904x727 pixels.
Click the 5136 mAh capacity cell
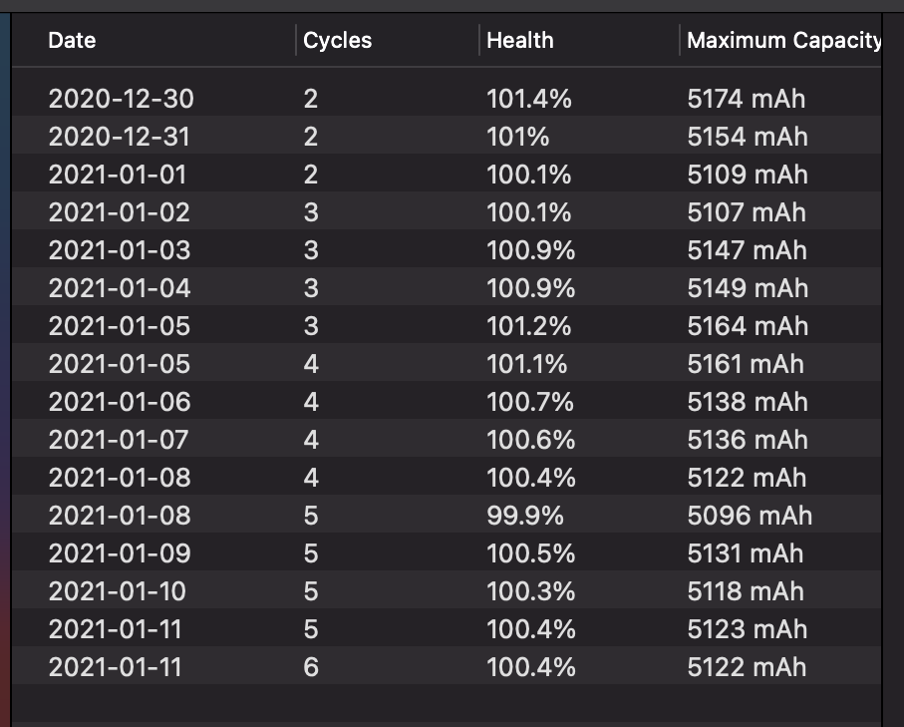747,440
